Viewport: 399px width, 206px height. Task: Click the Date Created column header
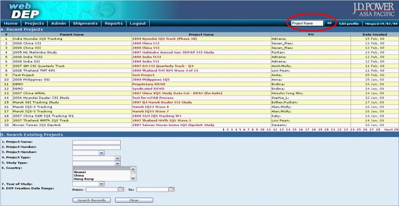tap(374, 35)
